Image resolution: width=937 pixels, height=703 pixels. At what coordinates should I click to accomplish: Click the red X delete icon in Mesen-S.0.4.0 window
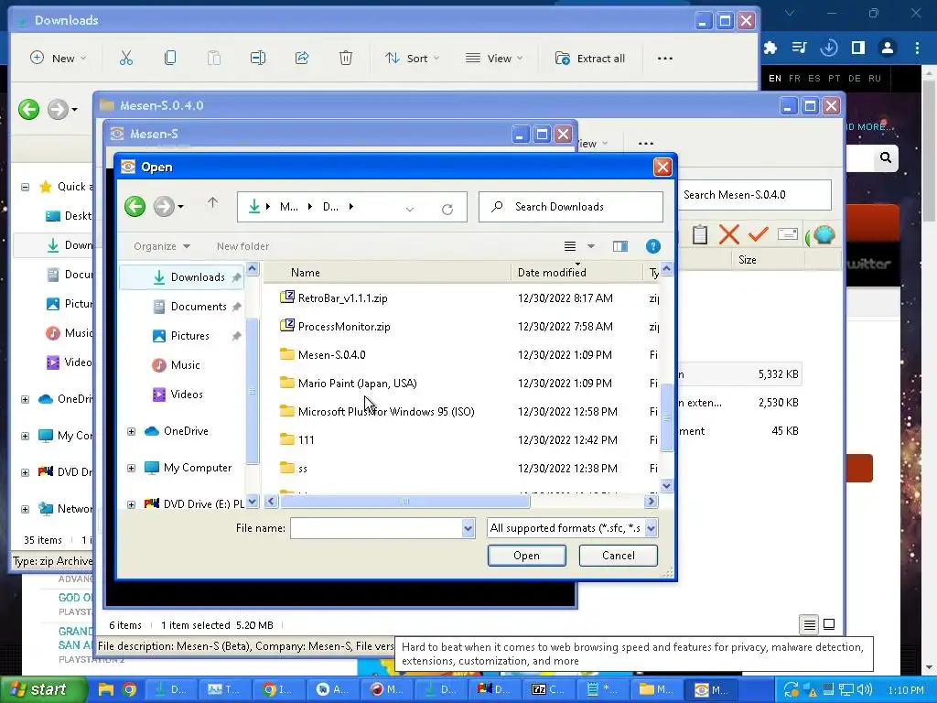click(x=729, y=234)
